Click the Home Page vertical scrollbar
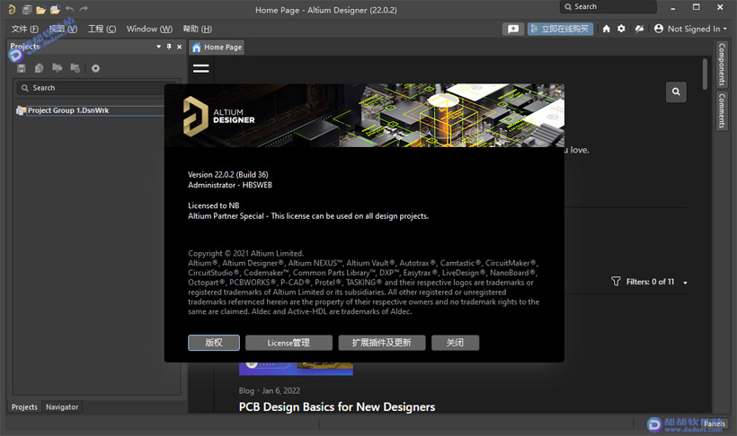The height and width of the screenshot is (436, 737). (705, 74)
